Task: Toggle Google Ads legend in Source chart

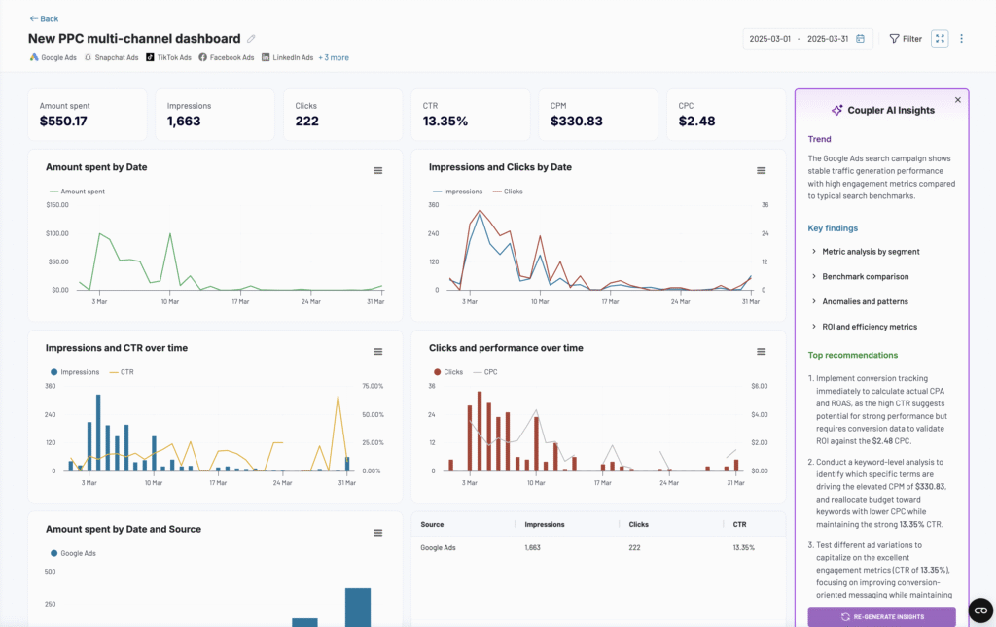Action: pos(73,553)
